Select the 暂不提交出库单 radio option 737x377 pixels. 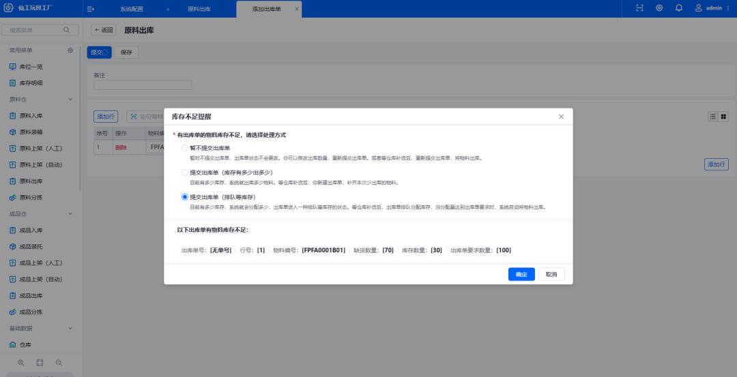185,148
